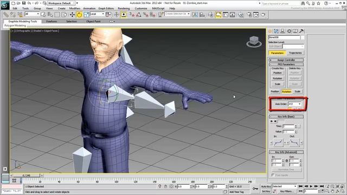Open the selection filter All dropdown
Screen dimensions: 347x195
point(32,14)
